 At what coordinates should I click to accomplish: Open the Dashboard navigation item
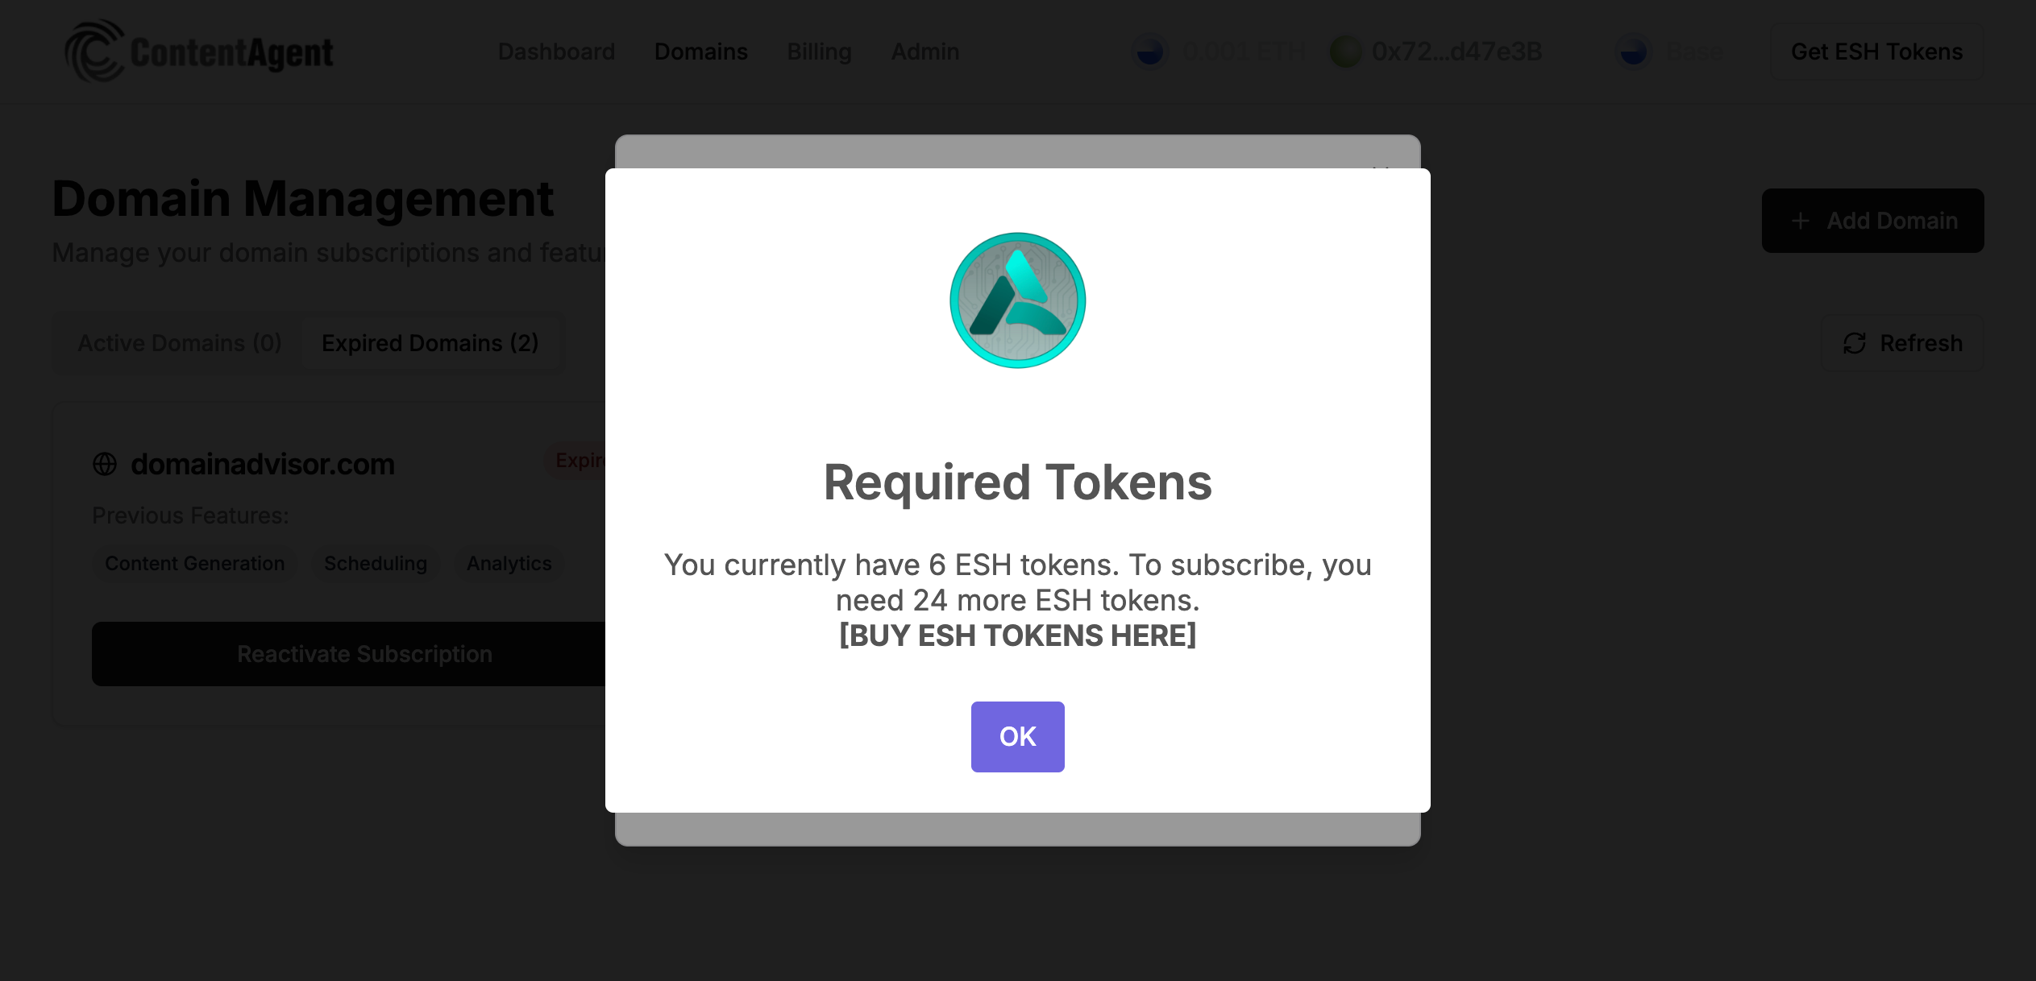tap(556, 52)
